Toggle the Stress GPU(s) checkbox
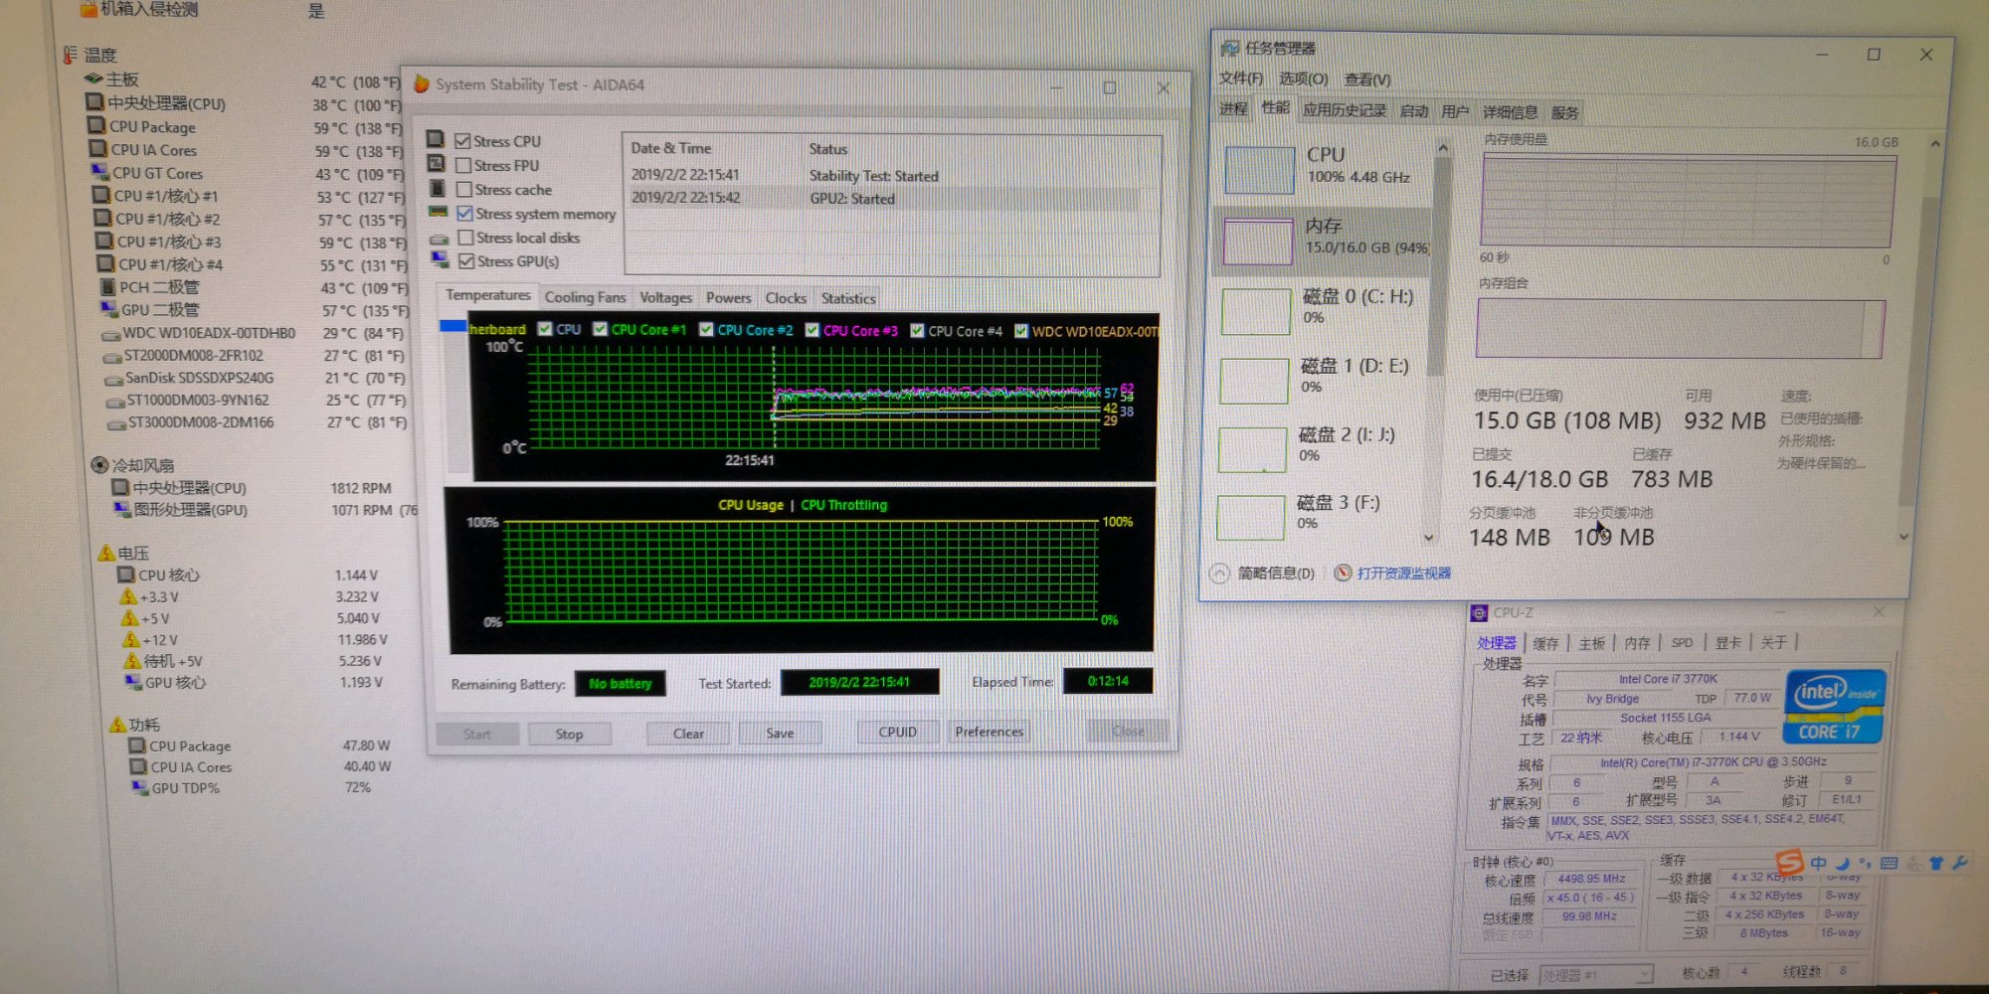Screen dimensions: 1989x994 466,261
